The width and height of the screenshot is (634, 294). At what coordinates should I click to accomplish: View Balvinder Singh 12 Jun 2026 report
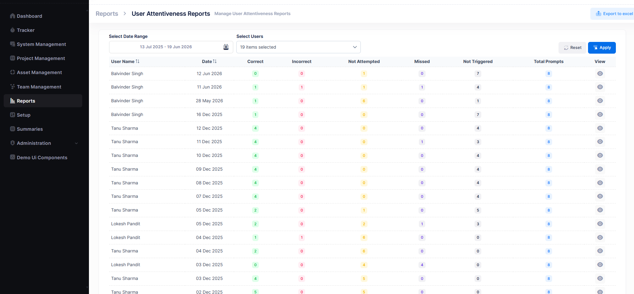pyautogui.click(x=600, y=73)
